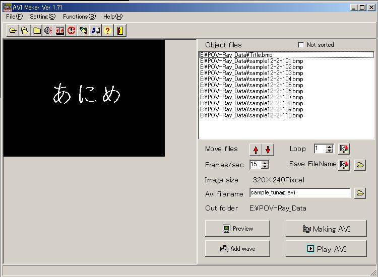378x277 pixels.
Task: Decrease the Frames/sec value
Action: coord(265,167)
